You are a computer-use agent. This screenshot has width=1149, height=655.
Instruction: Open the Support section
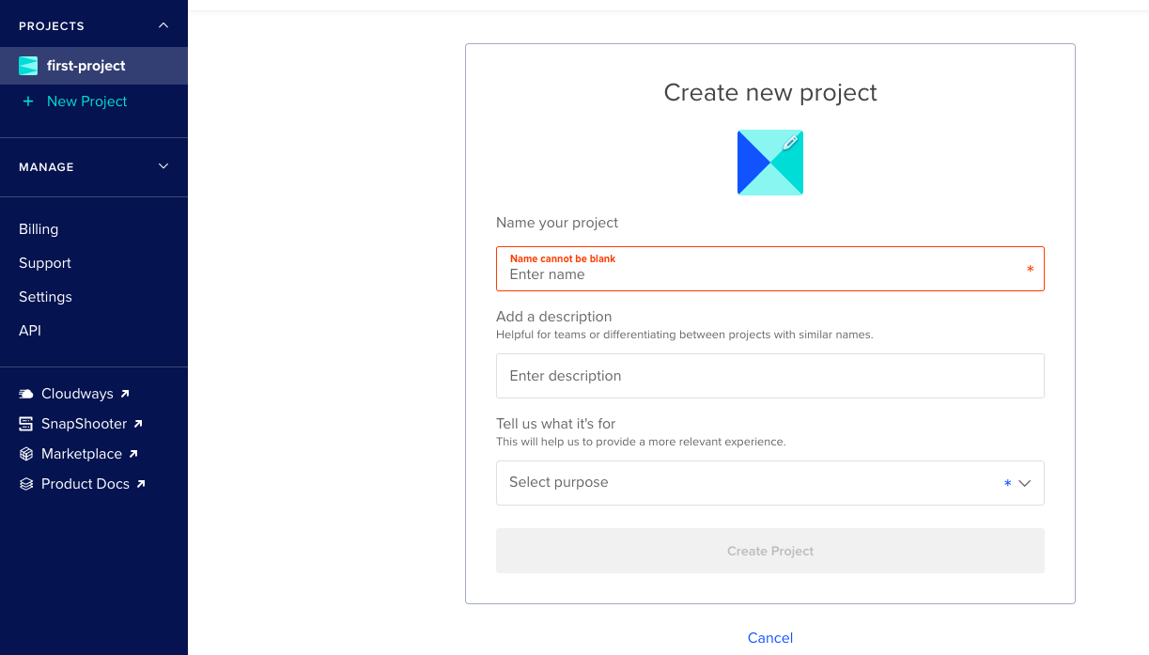point(44,262)
